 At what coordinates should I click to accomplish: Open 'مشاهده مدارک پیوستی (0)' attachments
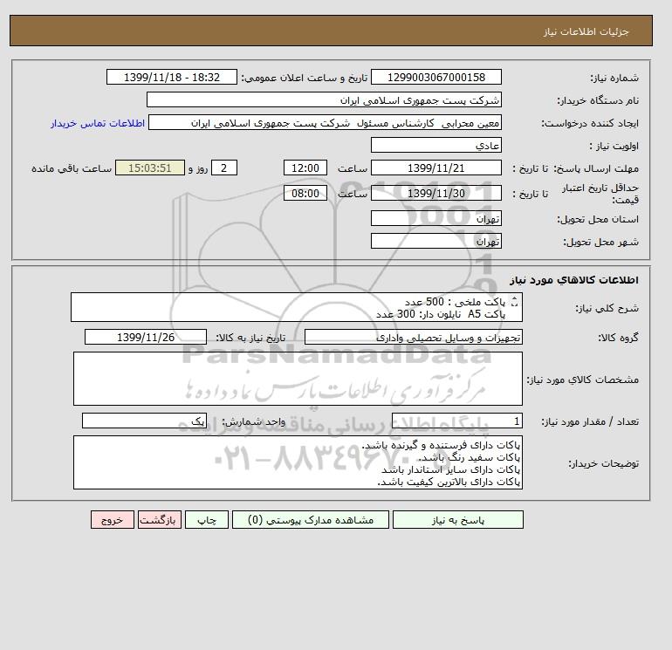pyautogui.click(x=311, y=519)
